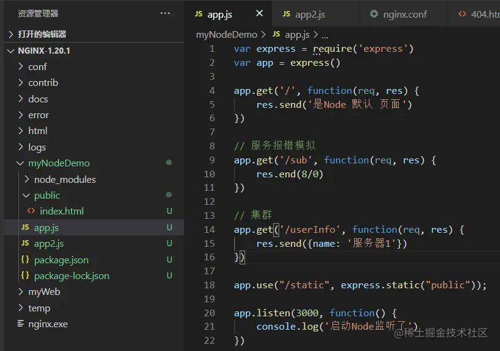This screenshot has height=351, width=500.
Task: Click the JS icon on app2.js tab
Action: 286,14
